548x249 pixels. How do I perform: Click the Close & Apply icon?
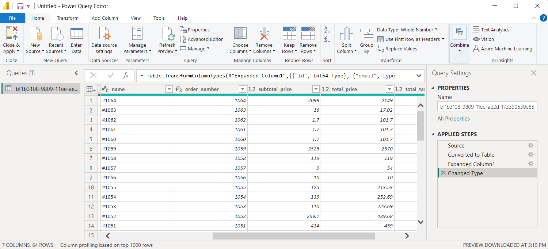coord(12,34)
